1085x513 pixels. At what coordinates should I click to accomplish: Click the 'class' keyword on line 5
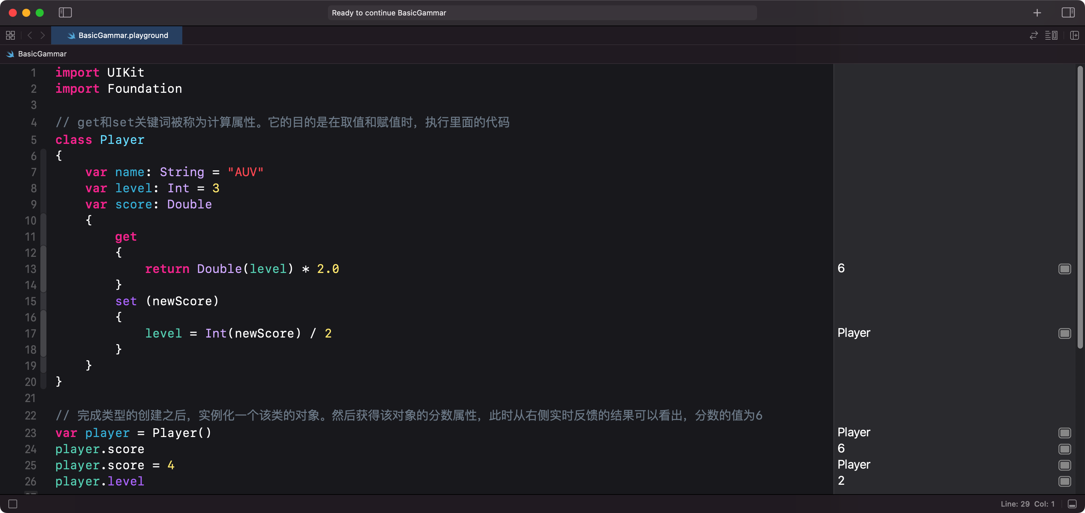[x=74, y=140]
